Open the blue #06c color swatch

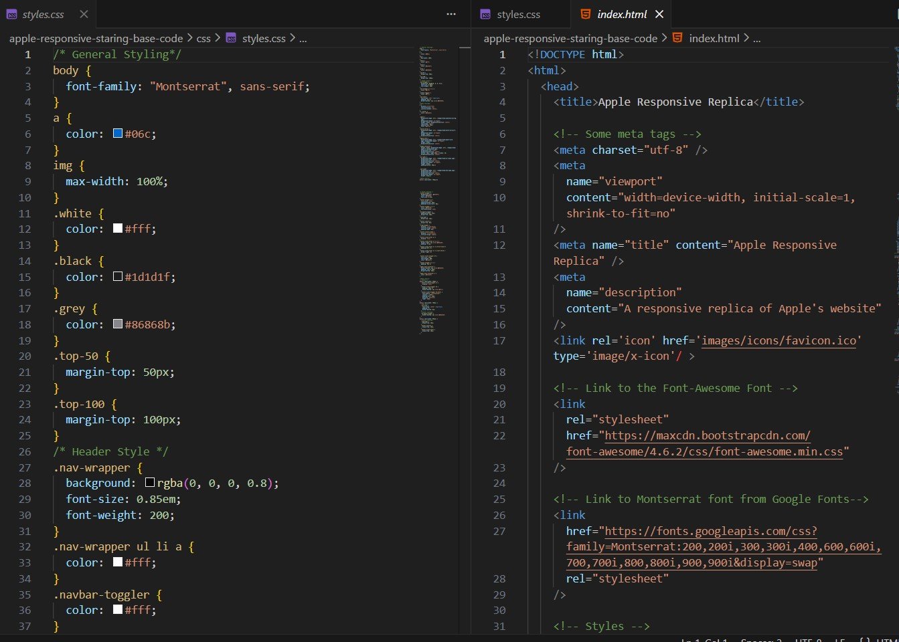(118, 134)
